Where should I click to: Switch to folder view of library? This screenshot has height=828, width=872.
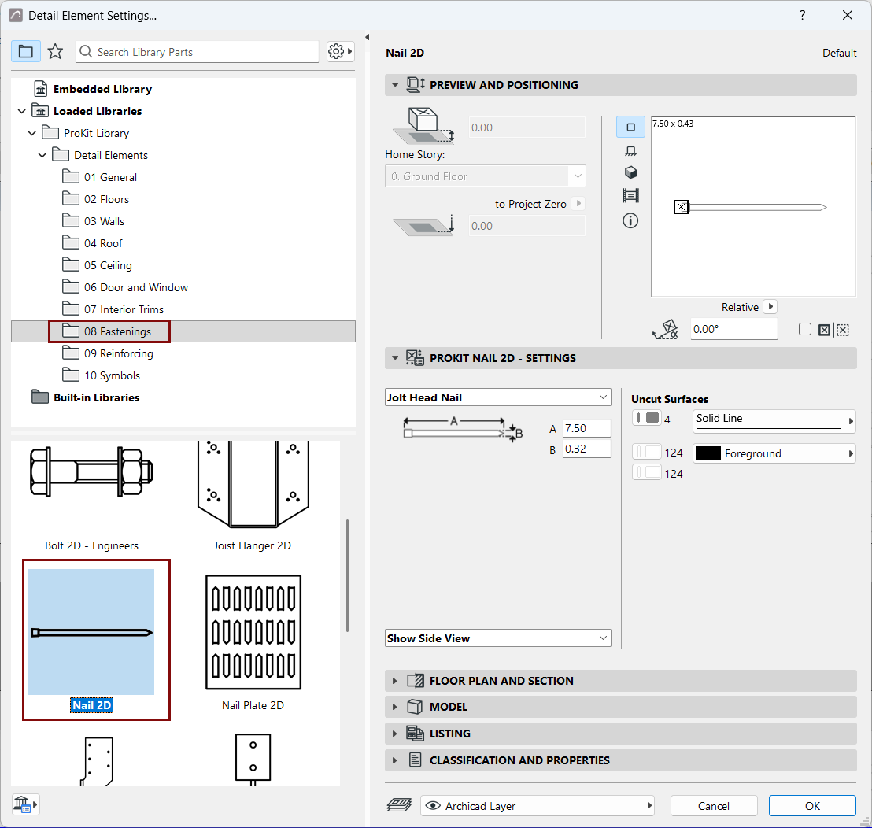26,52
